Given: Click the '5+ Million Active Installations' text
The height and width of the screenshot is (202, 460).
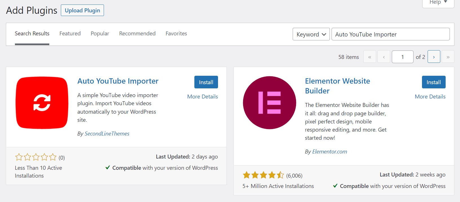Looking at the screenshot, I should (278, 186).
